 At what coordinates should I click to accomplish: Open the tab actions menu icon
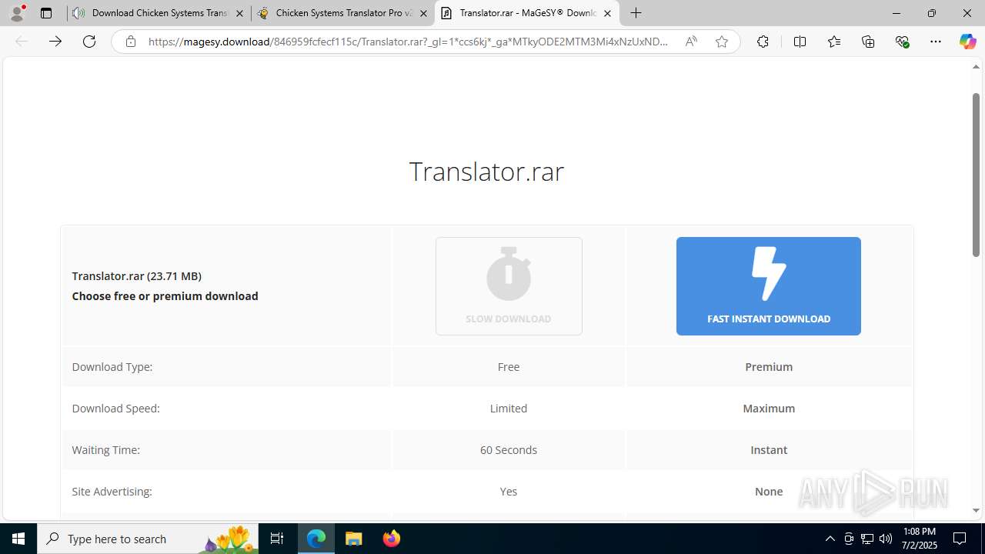pyautogui.click(x=46, y=13)
